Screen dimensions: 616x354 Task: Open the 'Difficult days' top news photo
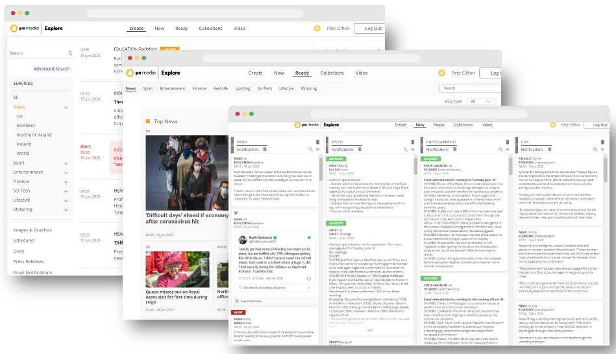tap(187, 172)
